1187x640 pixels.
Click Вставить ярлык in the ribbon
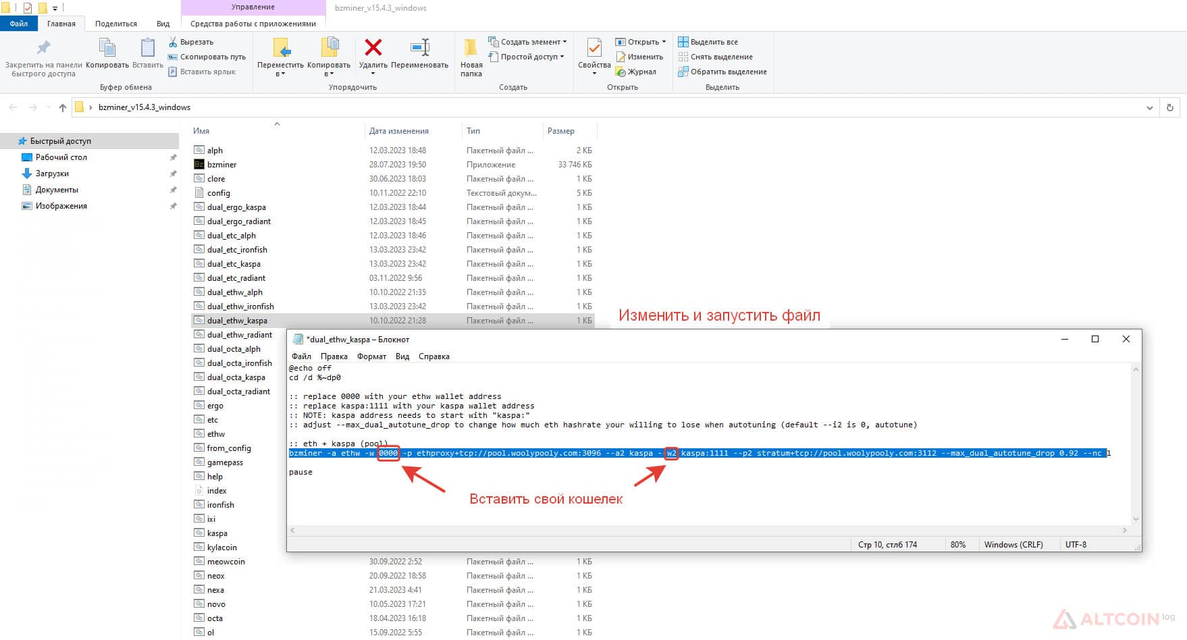(202, 72)
